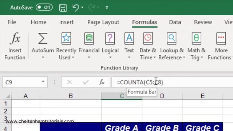233x131 pixels.
Task: Select column D header
Action: click(x=162, y=96)
